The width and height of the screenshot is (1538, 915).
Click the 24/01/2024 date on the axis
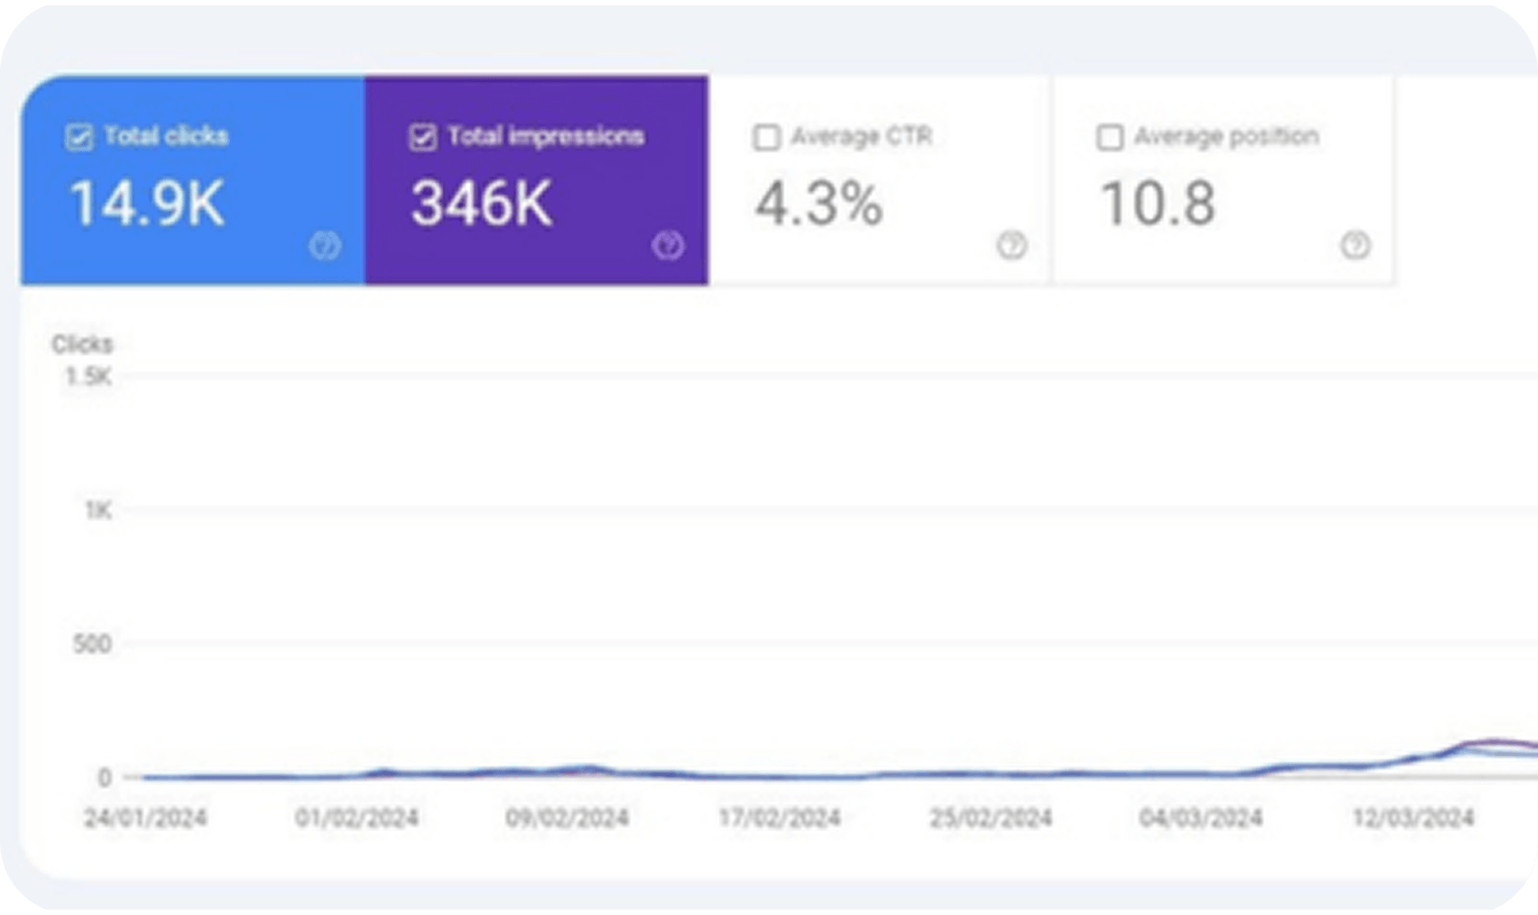pos(146,817)
